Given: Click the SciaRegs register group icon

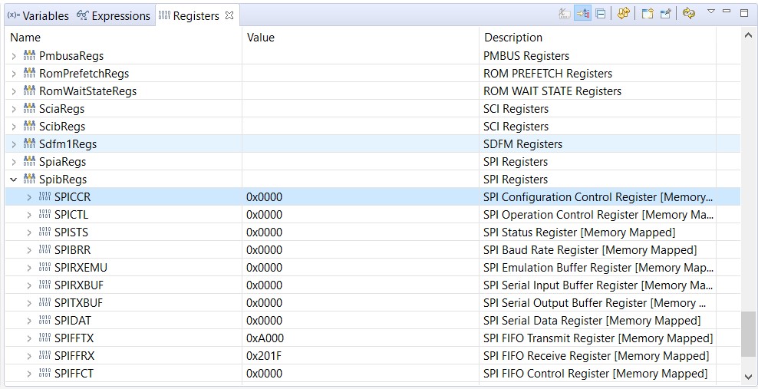Looking at the screenshot, I should (29, 109).
